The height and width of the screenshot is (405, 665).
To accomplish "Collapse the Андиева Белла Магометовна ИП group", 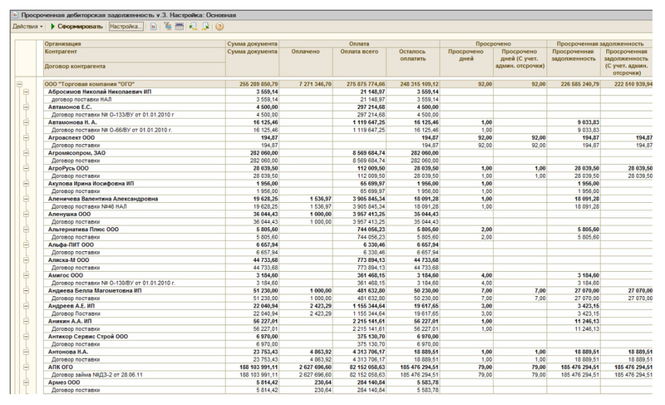I will click(27, 290).
